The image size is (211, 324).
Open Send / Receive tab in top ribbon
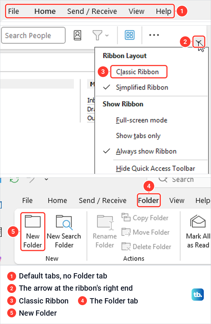(92, 11)
